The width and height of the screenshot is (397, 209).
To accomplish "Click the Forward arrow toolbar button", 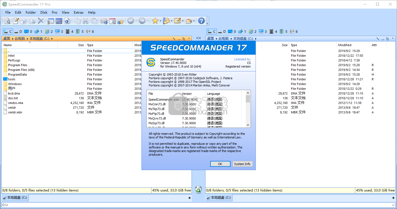I will coord(142,21).
